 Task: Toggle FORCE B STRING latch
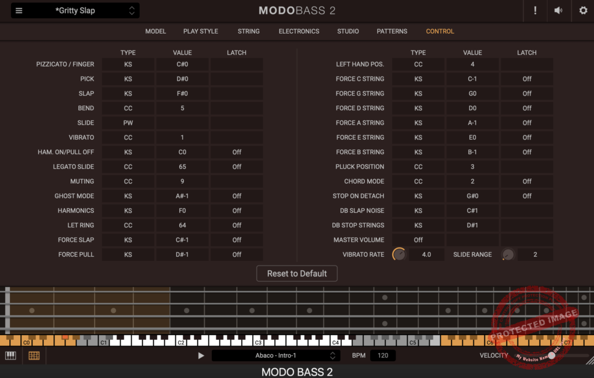(527, 152)
